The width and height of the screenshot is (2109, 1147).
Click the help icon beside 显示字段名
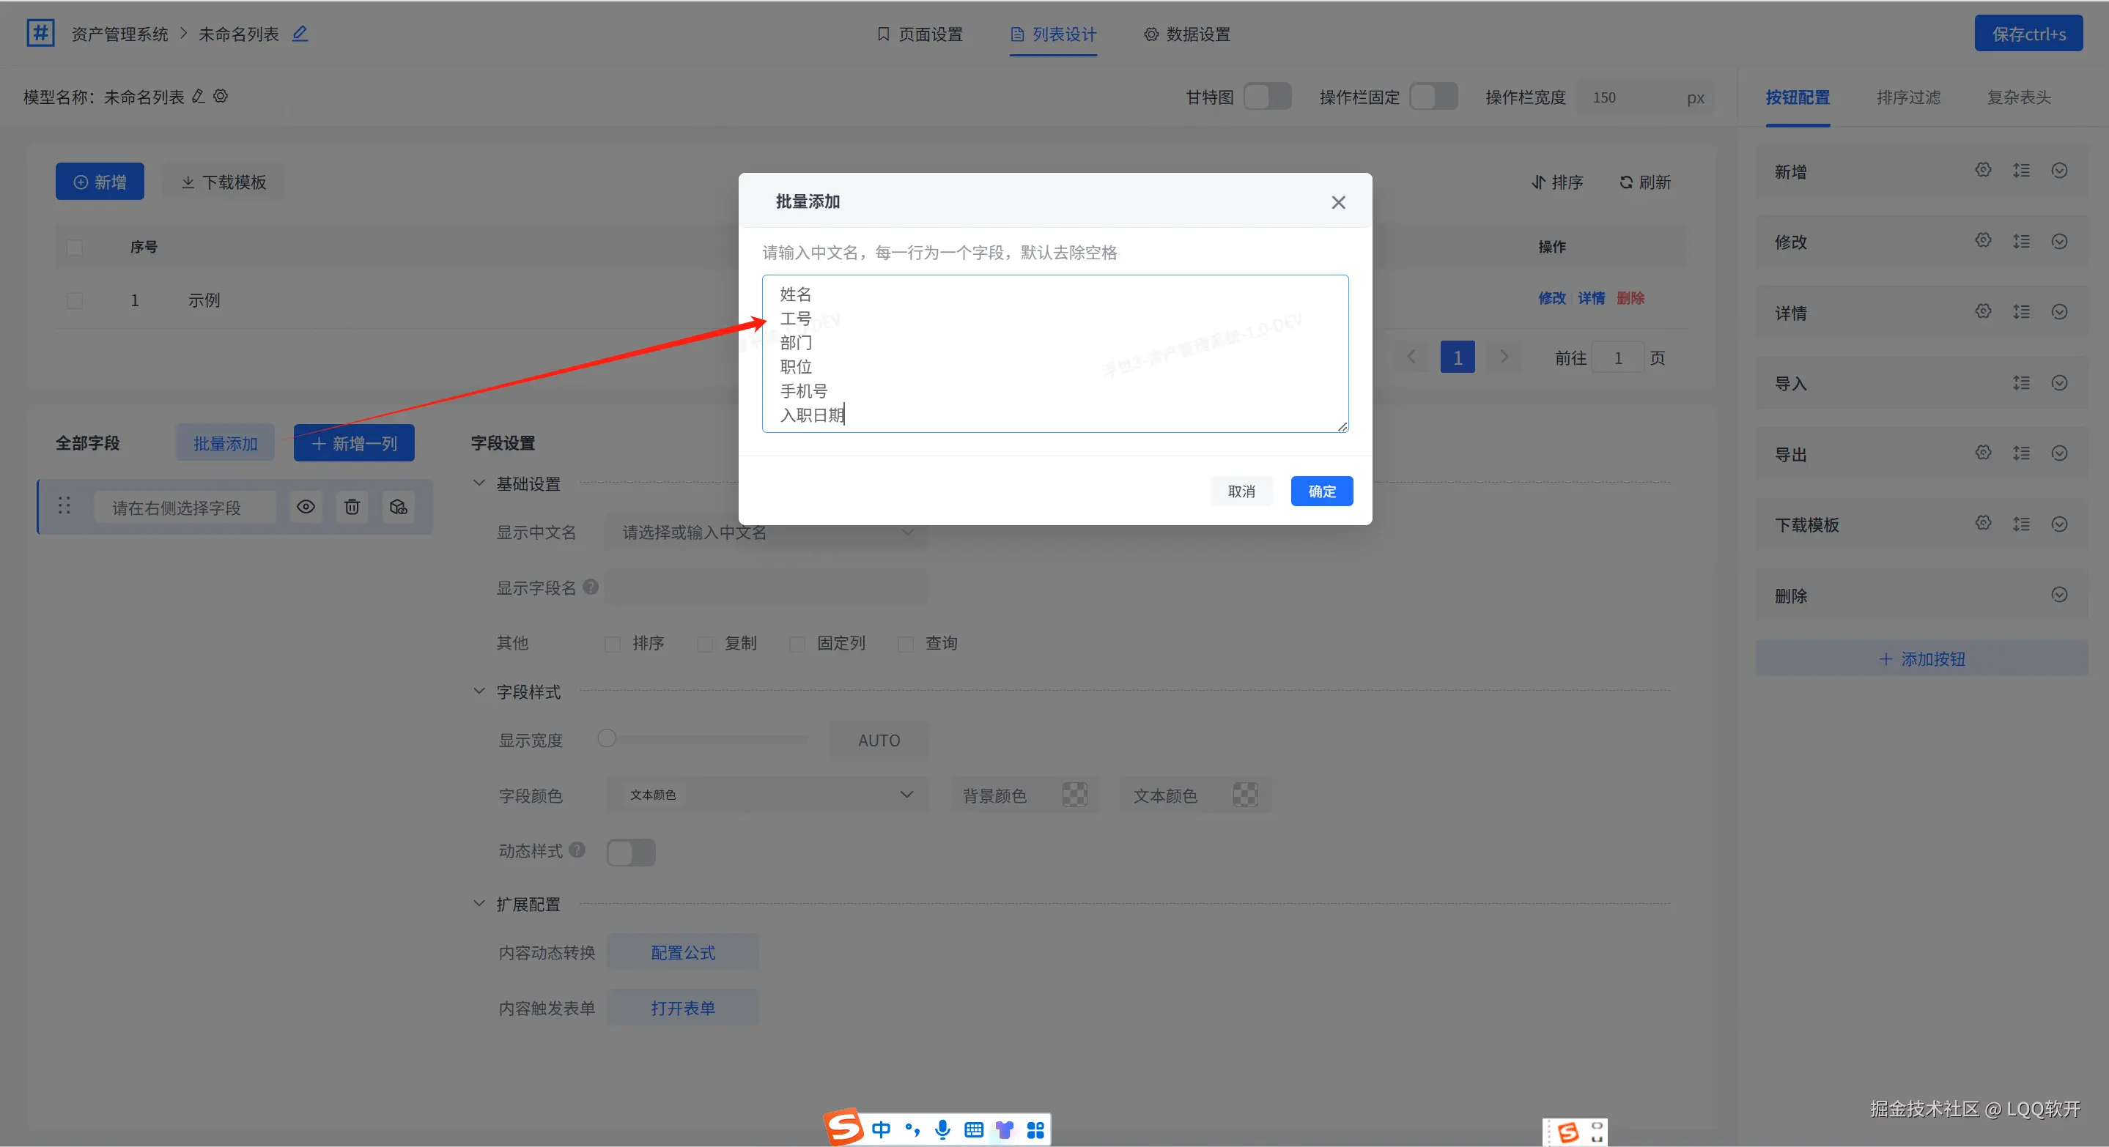pyautogui.click(x=591, y=587)
